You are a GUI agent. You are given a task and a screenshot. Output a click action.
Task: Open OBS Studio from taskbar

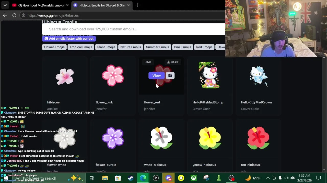(x=231, y=178)
